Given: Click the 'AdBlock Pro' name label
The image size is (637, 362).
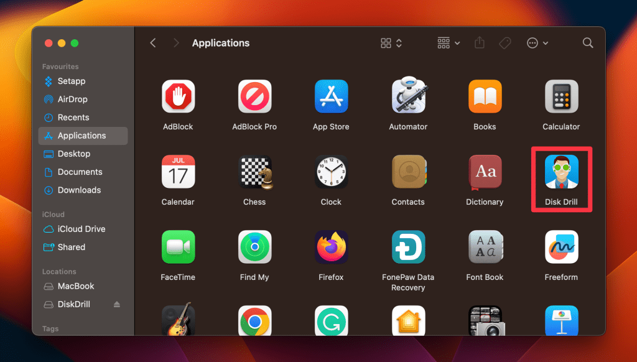Looking at the screenshot, I should tap(254, 127).
